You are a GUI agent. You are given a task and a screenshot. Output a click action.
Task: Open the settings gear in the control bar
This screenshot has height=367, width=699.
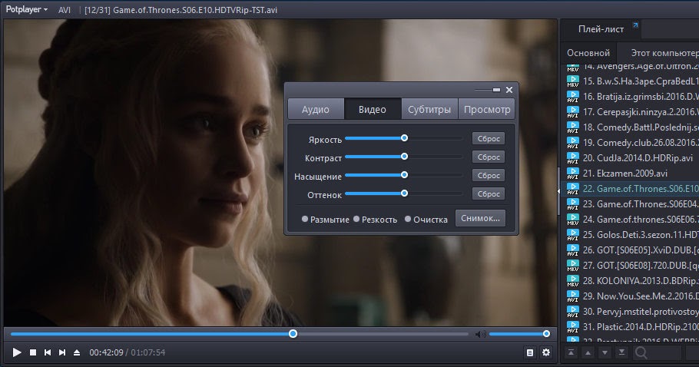click(546, 352)
